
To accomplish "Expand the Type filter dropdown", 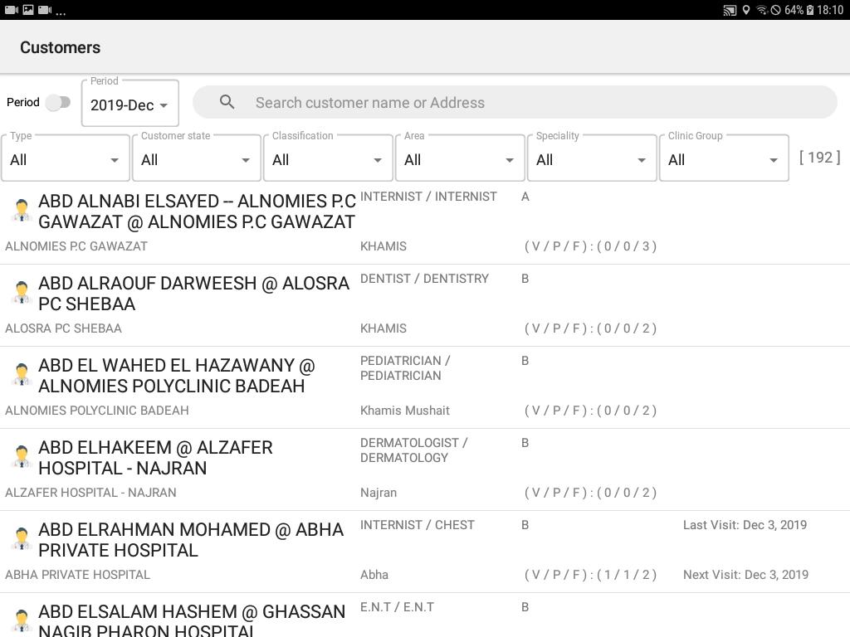I will [66, 158].
